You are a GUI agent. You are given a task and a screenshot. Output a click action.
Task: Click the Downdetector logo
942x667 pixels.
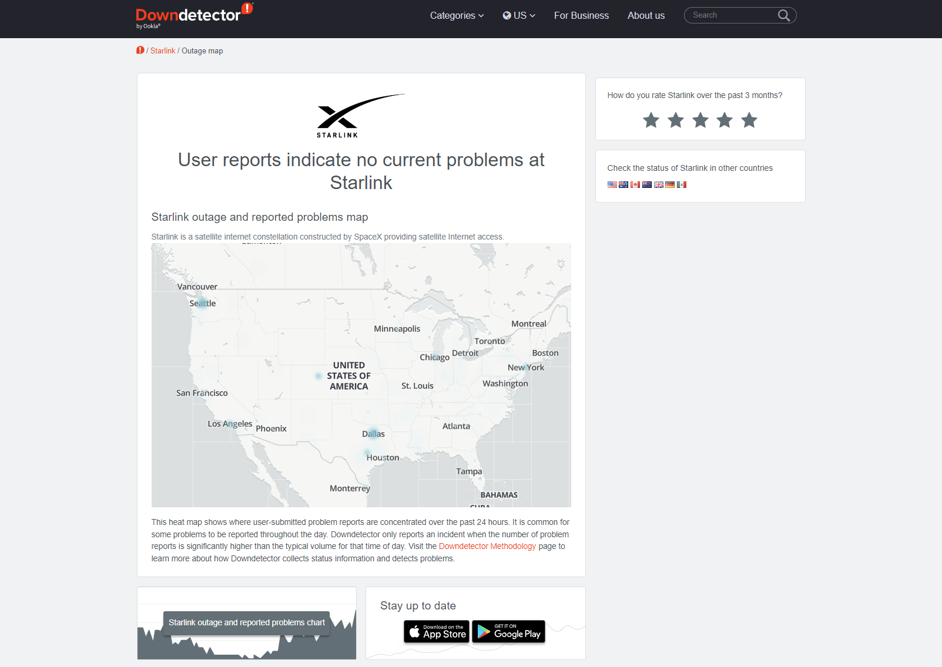tap(194, 16)
